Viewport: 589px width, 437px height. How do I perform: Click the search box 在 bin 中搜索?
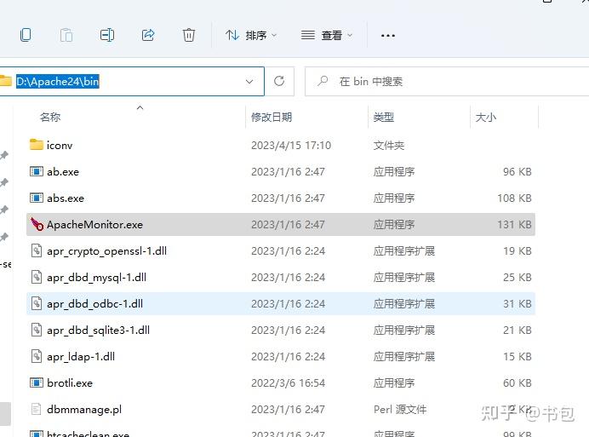point(447,81)
